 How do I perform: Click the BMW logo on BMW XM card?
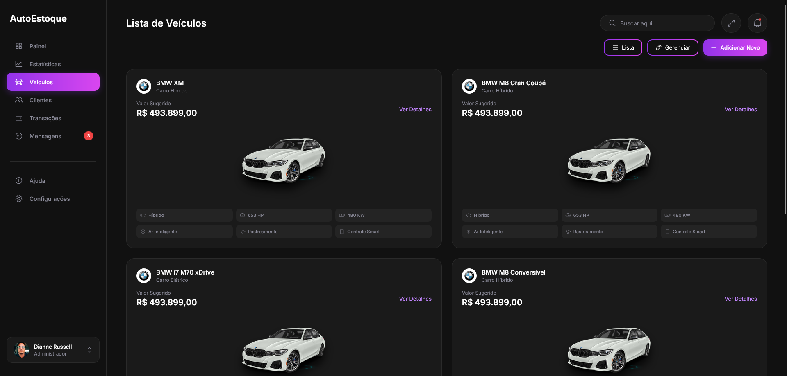click(x=143, y=86)
